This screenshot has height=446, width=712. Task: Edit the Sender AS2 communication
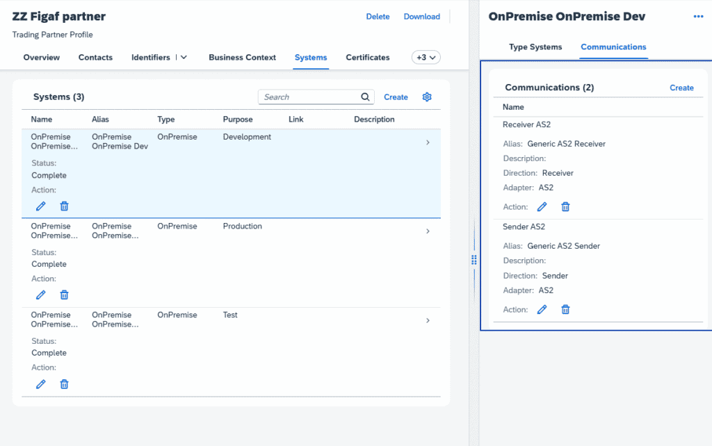(542, 309)
